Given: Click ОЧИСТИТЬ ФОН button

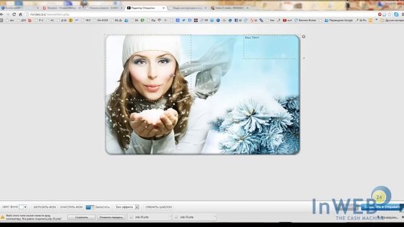Looking at the screenshot, I should [x=71, y=207].
